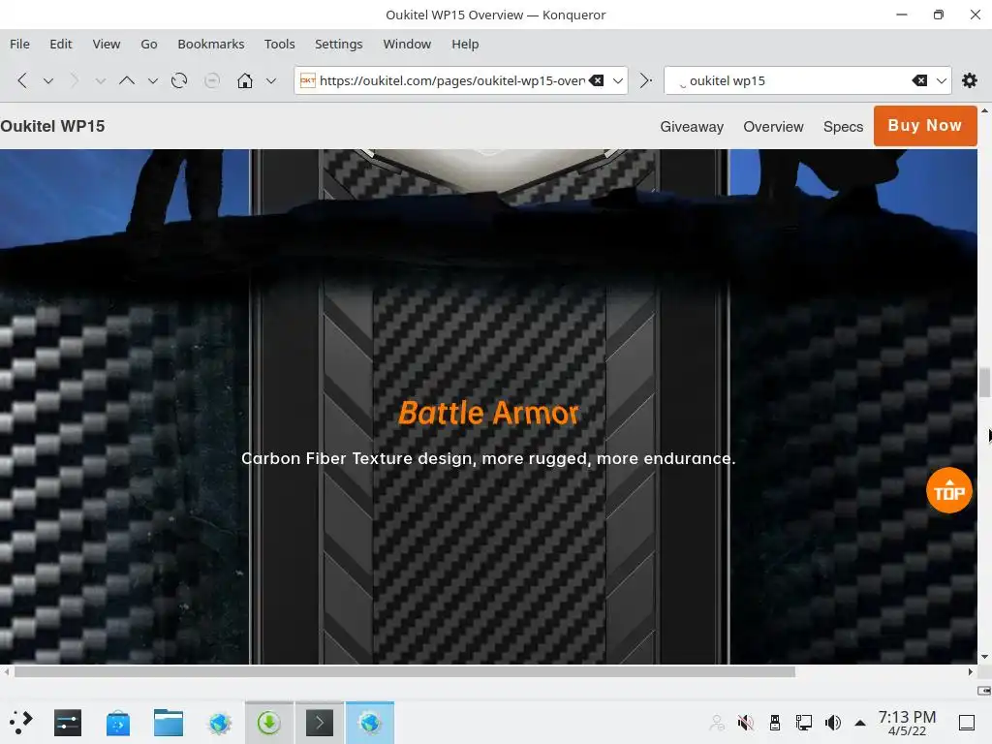992x744 pixels.
Task: Open the File menu
Action: (x=19, y=44)
